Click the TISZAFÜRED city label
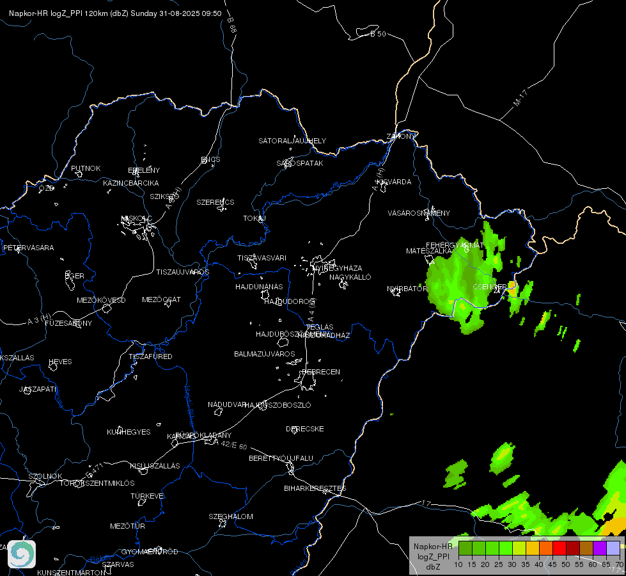 (x=150, y=356)
